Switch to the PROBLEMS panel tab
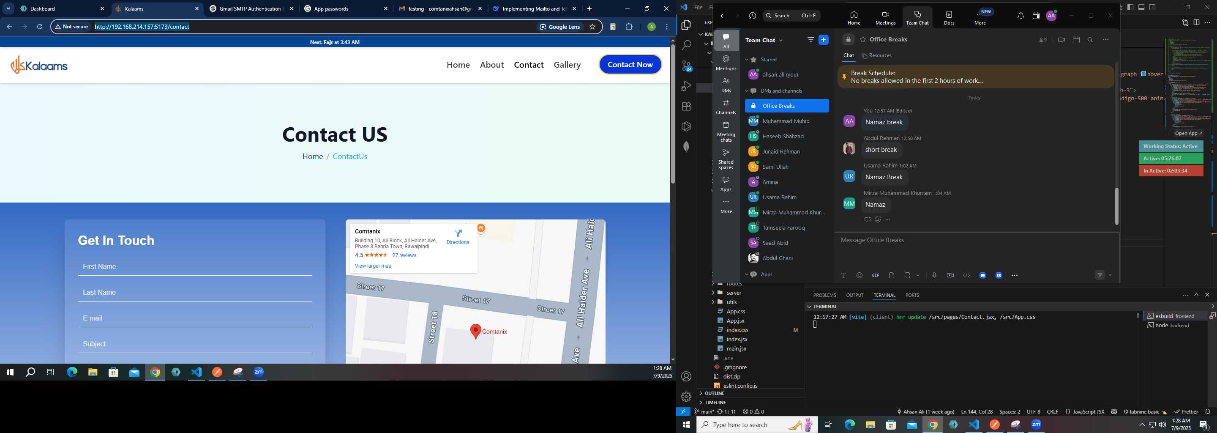This screenshot has height=433, width=1217. 824,296
